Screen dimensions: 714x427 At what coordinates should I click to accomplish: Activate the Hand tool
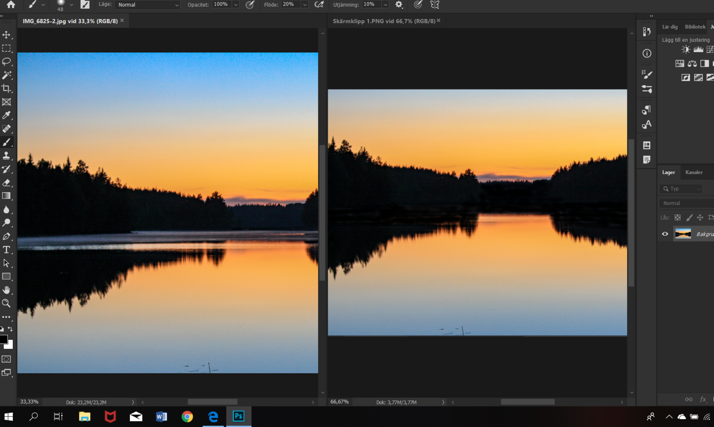[x=6, y=290]
